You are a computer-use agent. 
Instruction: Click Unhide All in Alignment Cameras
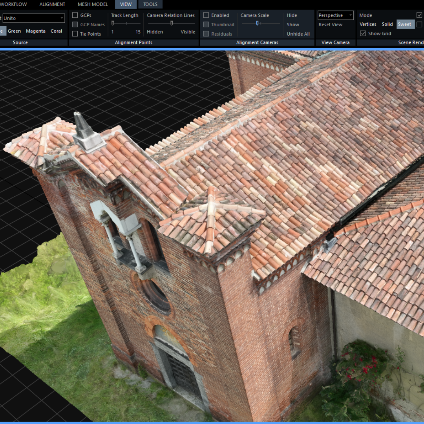[298, 34]
